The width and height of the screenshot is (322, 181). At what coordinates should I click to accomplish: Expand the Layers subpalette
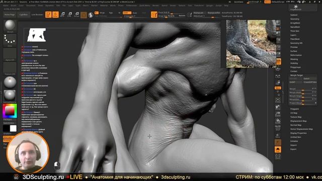pos(293,35)
